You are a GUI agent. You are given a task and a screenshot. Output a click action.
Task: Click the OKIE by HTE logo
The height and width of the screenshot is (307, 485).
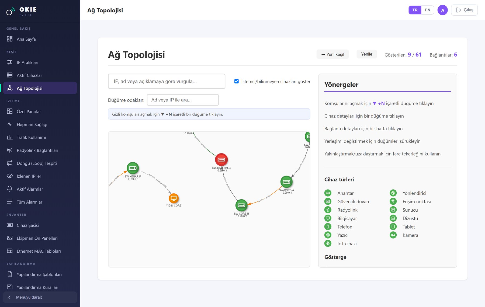(x=22, y=11)
